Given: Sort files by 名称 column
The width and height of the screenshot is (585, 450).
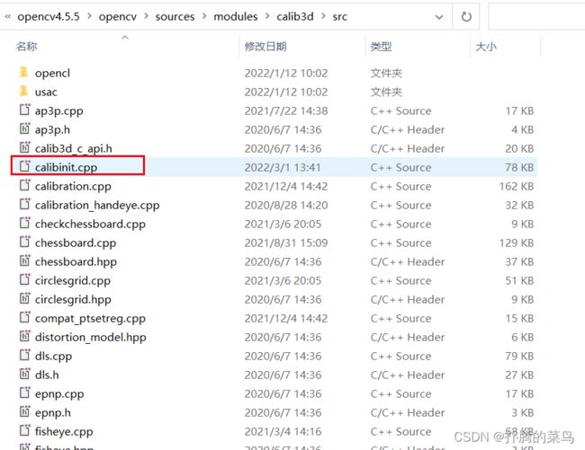Looking at the screenshot, I should tap(26, 47).
